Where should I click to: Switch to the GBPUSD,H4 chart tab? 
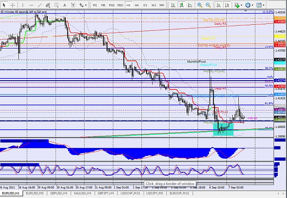pyautogui.click(x=59, y=193)
